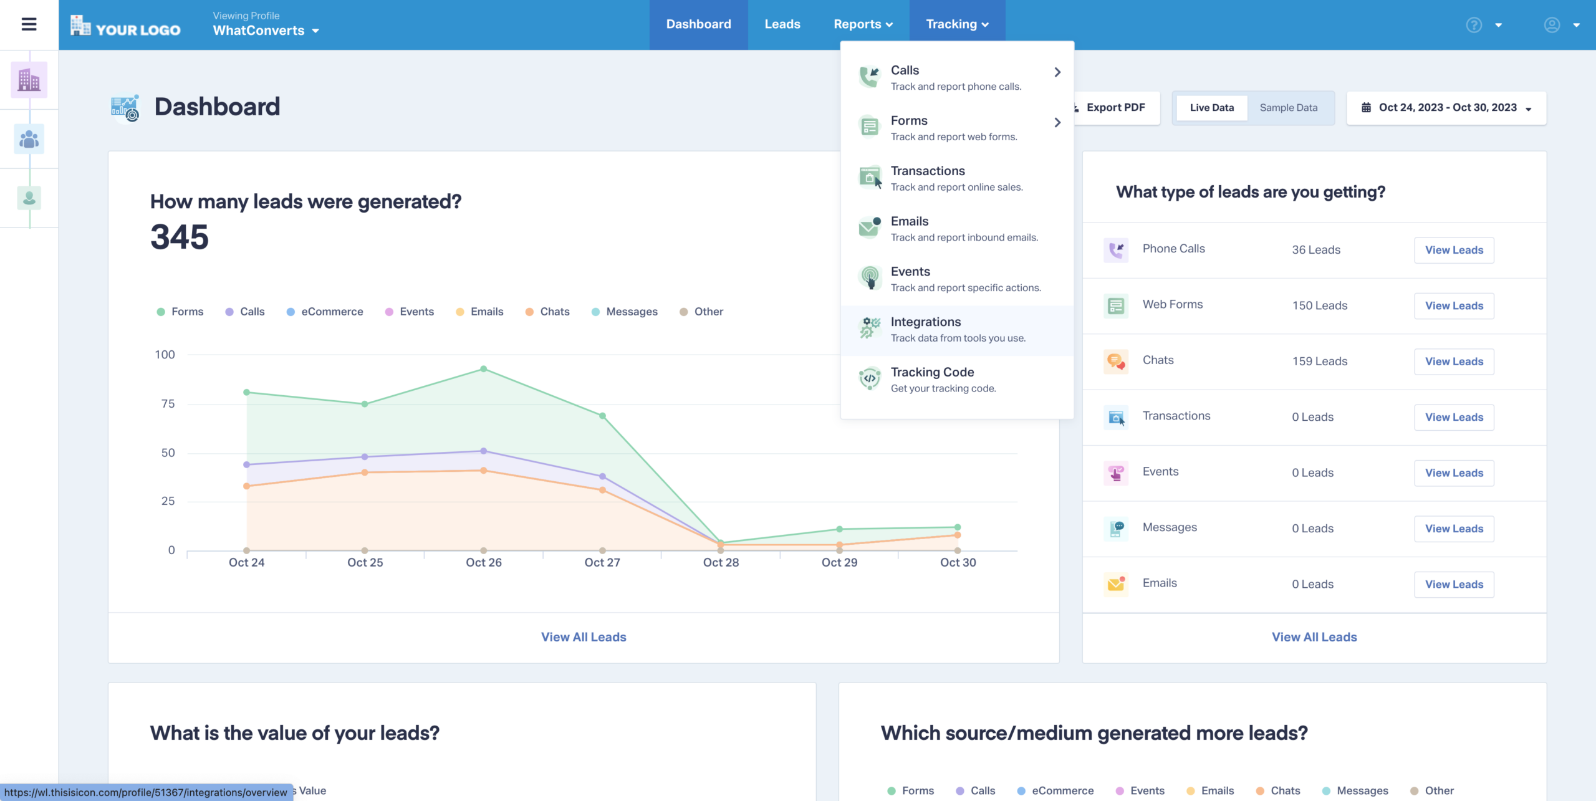Click the purple building account icon in sidebar

(x=29, y=80)
